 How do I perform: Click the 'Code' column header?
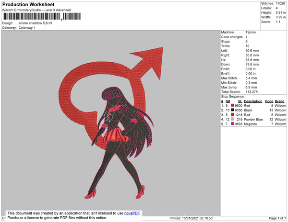269,101
